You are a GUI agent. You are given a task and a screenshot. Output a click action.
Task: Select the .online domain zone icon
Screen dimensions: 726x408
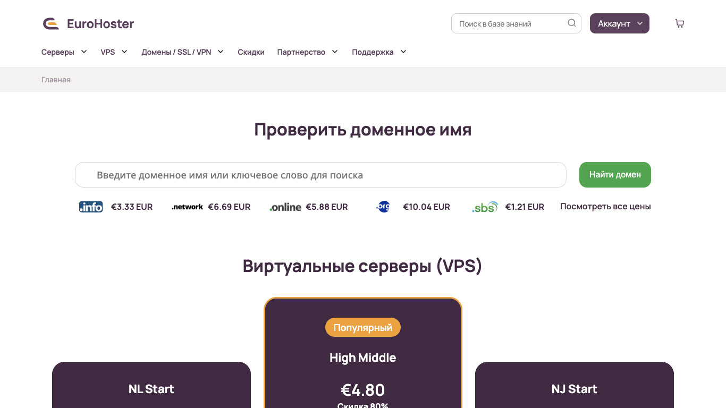285,206
